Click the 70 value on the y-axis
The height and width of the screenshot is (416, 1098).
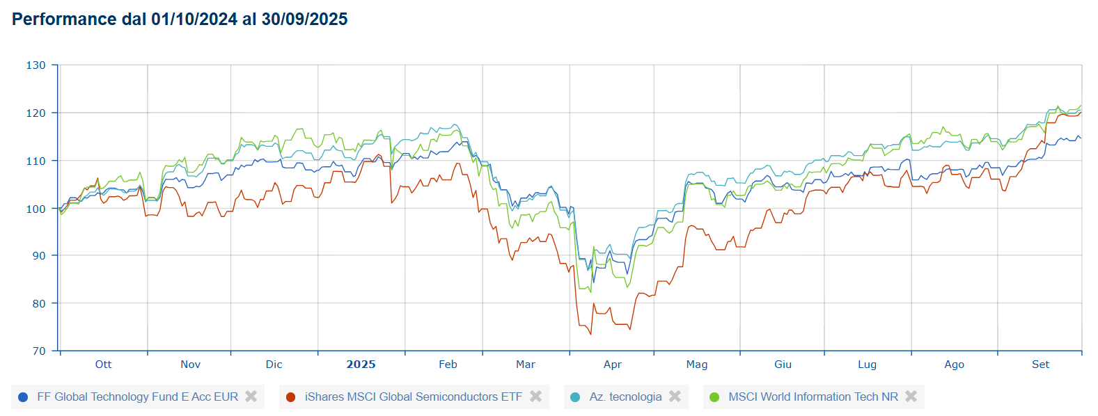click(39, 351)
